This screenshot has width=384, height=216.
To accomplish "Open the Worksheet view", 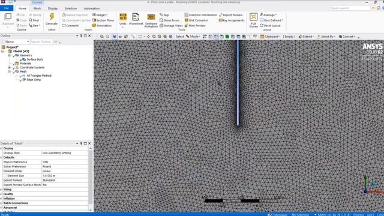I will tap(136, 19).
